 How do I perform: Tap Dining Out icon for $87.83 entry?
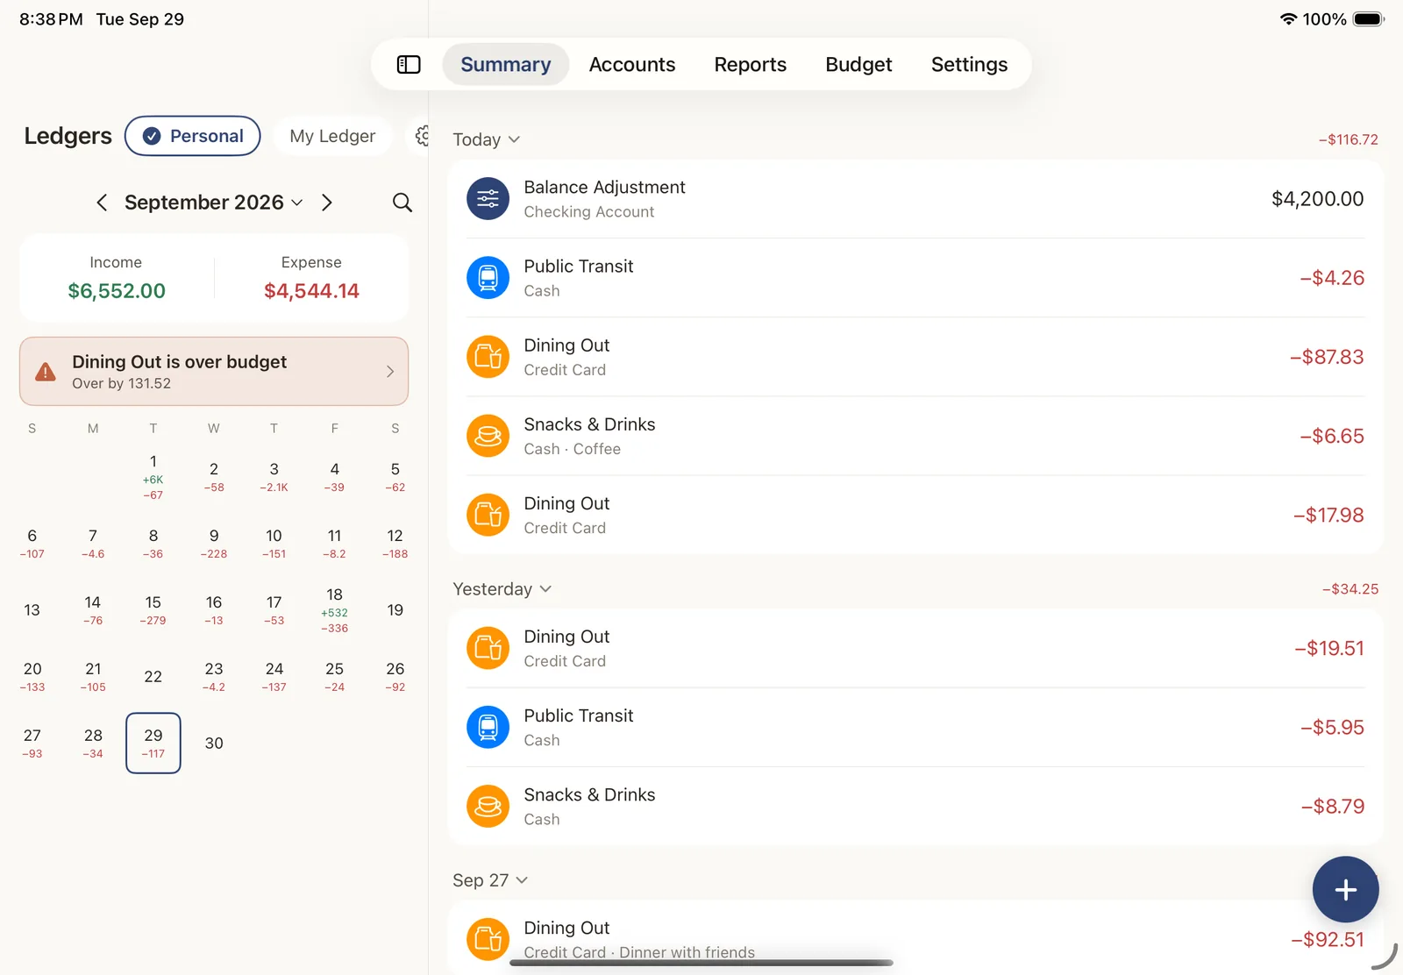pos(488,357)
